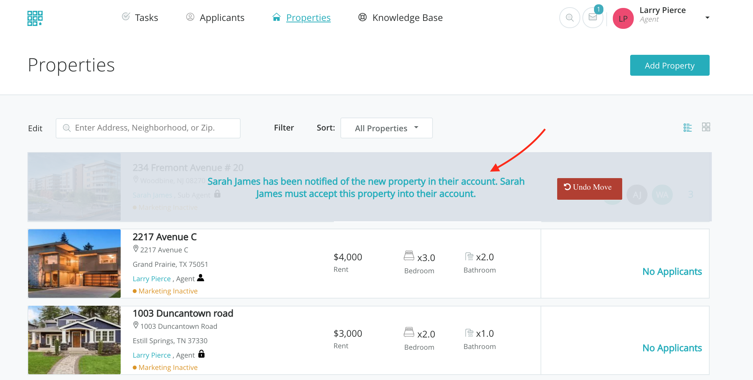Open the Filter options
This screenshot has height=380, width=753.
284,128
